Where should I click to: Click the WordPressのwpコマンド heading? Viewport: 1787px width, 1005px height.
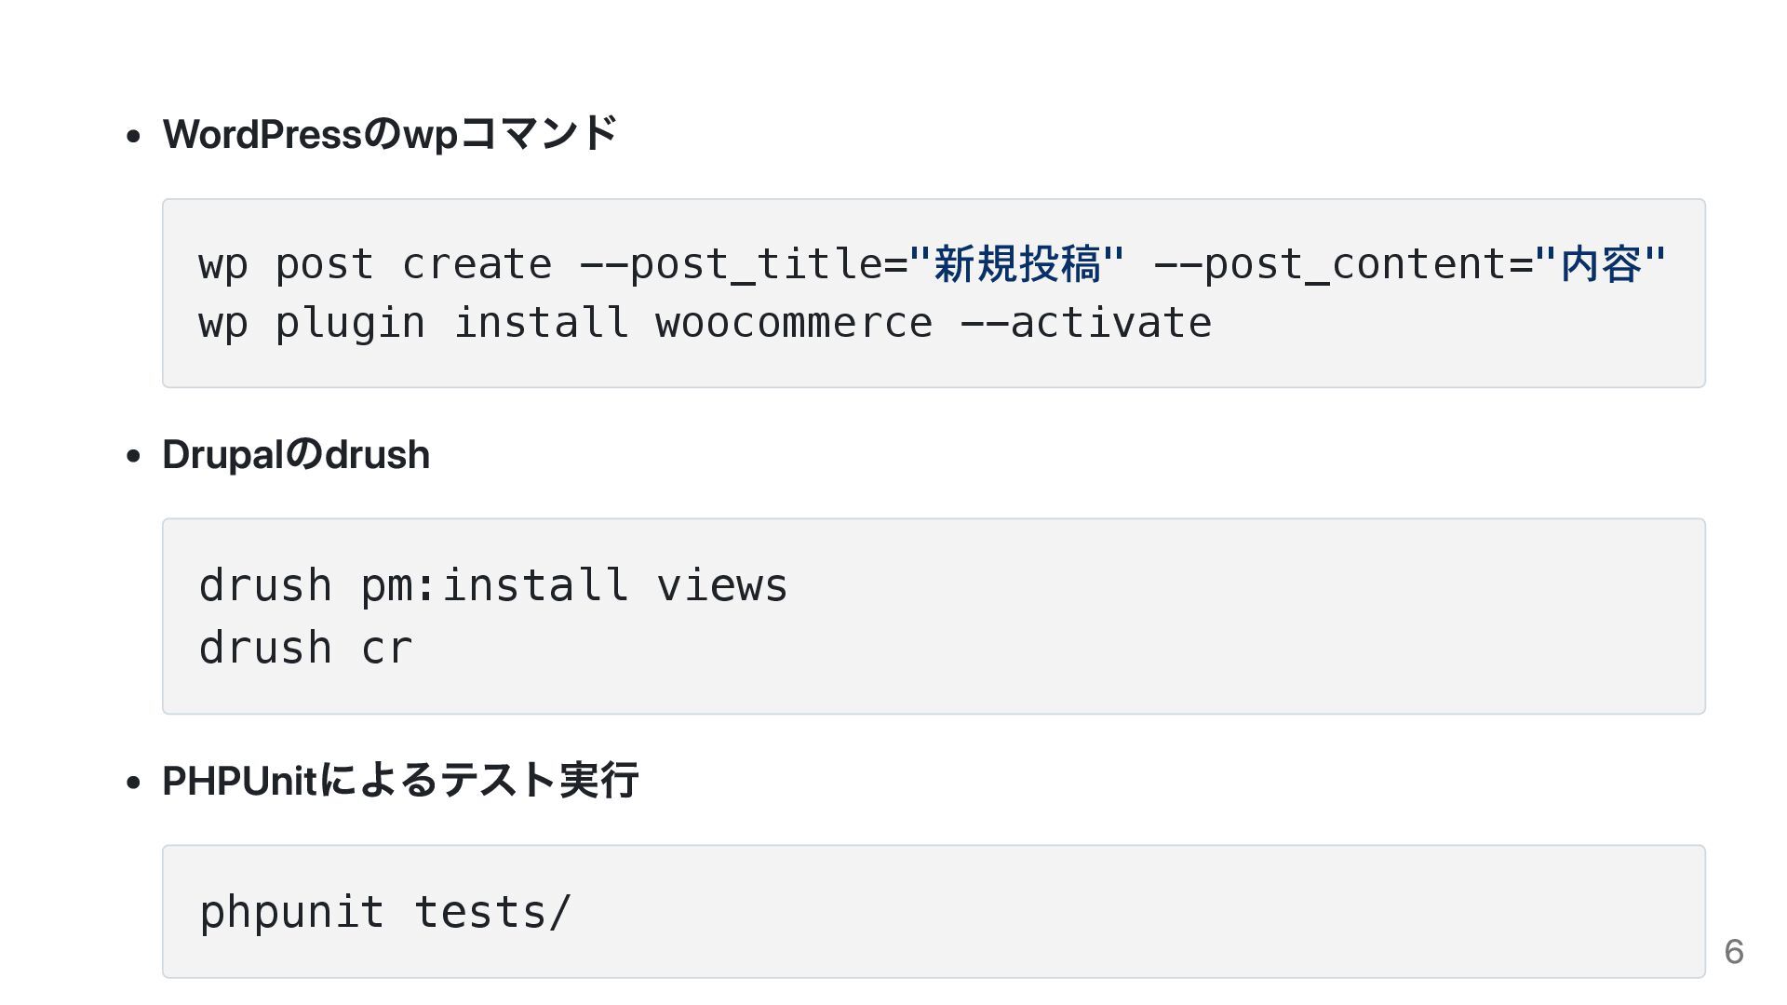pyautogui.click(x=389, y=134)
